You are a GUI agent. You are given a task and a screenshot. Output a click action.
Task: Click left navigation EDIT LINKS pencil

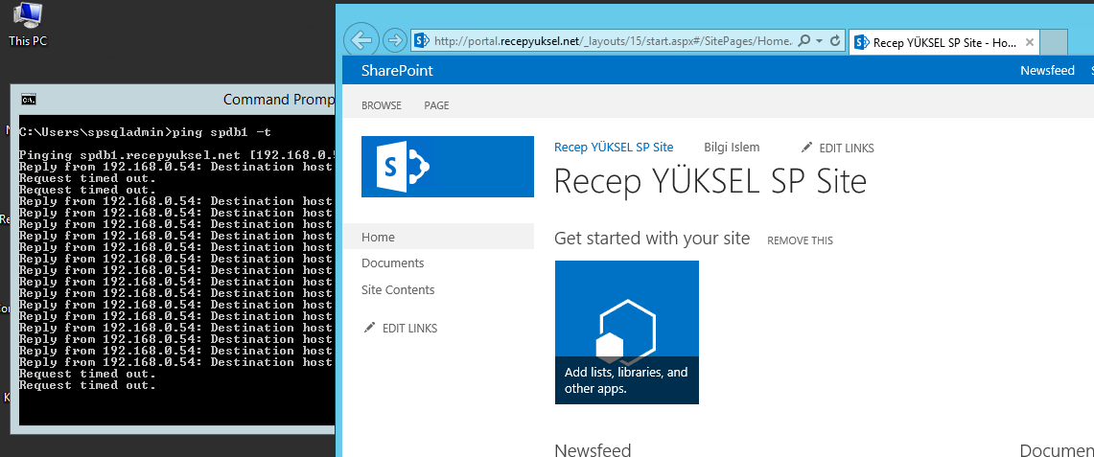[370, 328]
